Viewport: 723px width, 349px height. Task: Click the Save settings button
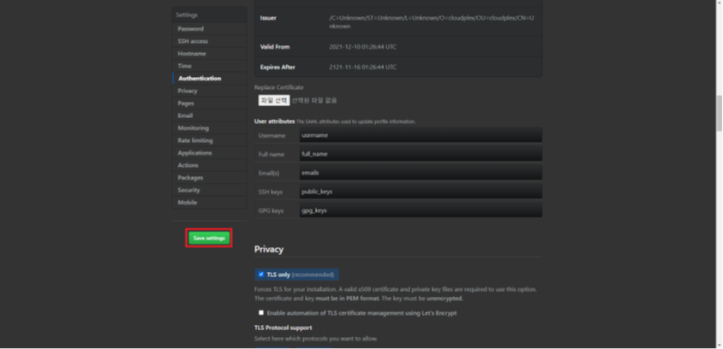tap(209, 238)
